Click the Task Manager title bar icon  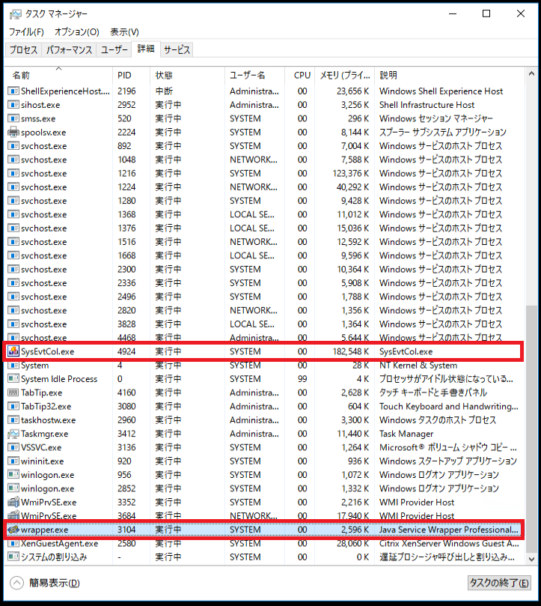point(16,14)
